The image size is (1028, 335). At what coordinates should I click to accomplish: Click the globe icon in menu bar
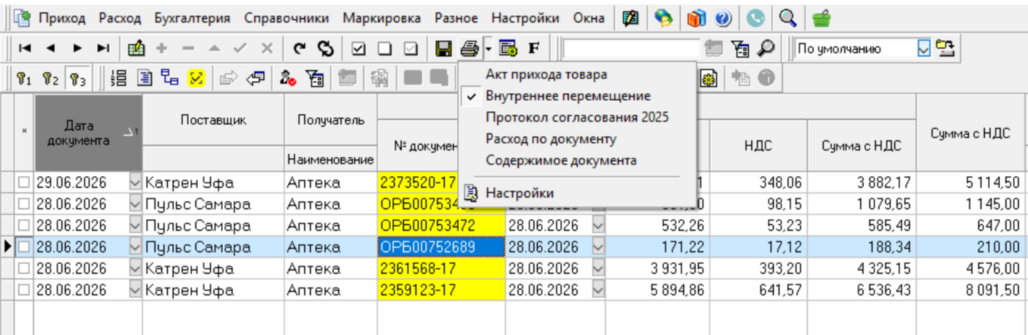point(663,17)
